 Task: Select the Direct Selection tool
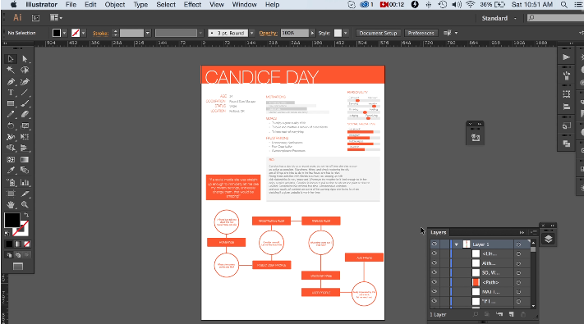point(25,59)
